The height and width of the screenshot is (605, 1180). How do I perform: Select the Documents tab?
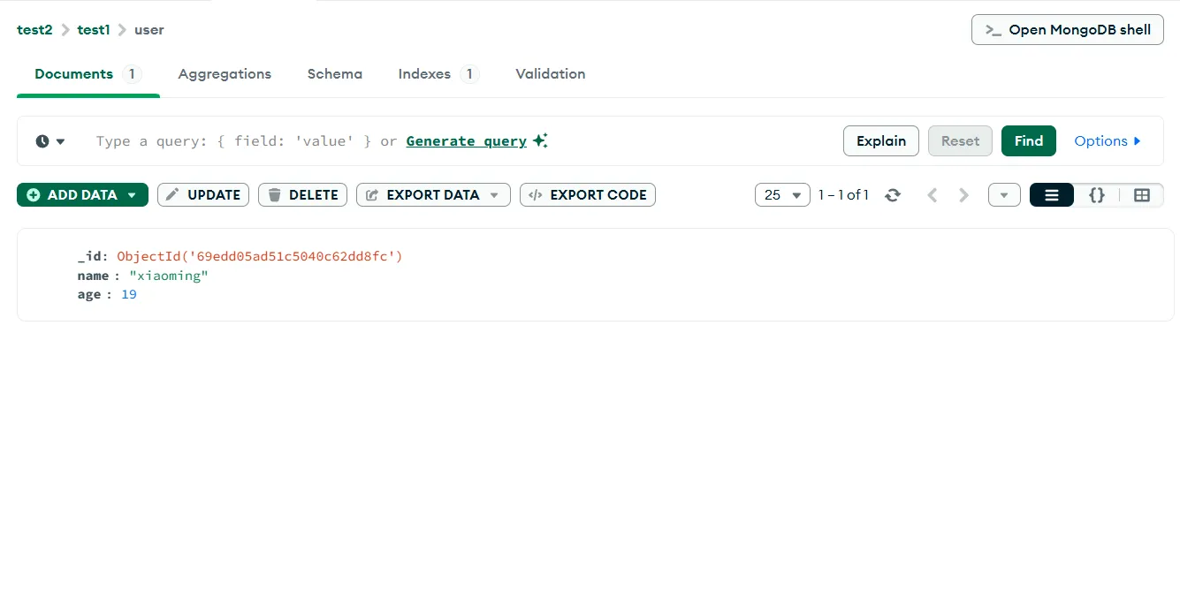click(88, 74)
